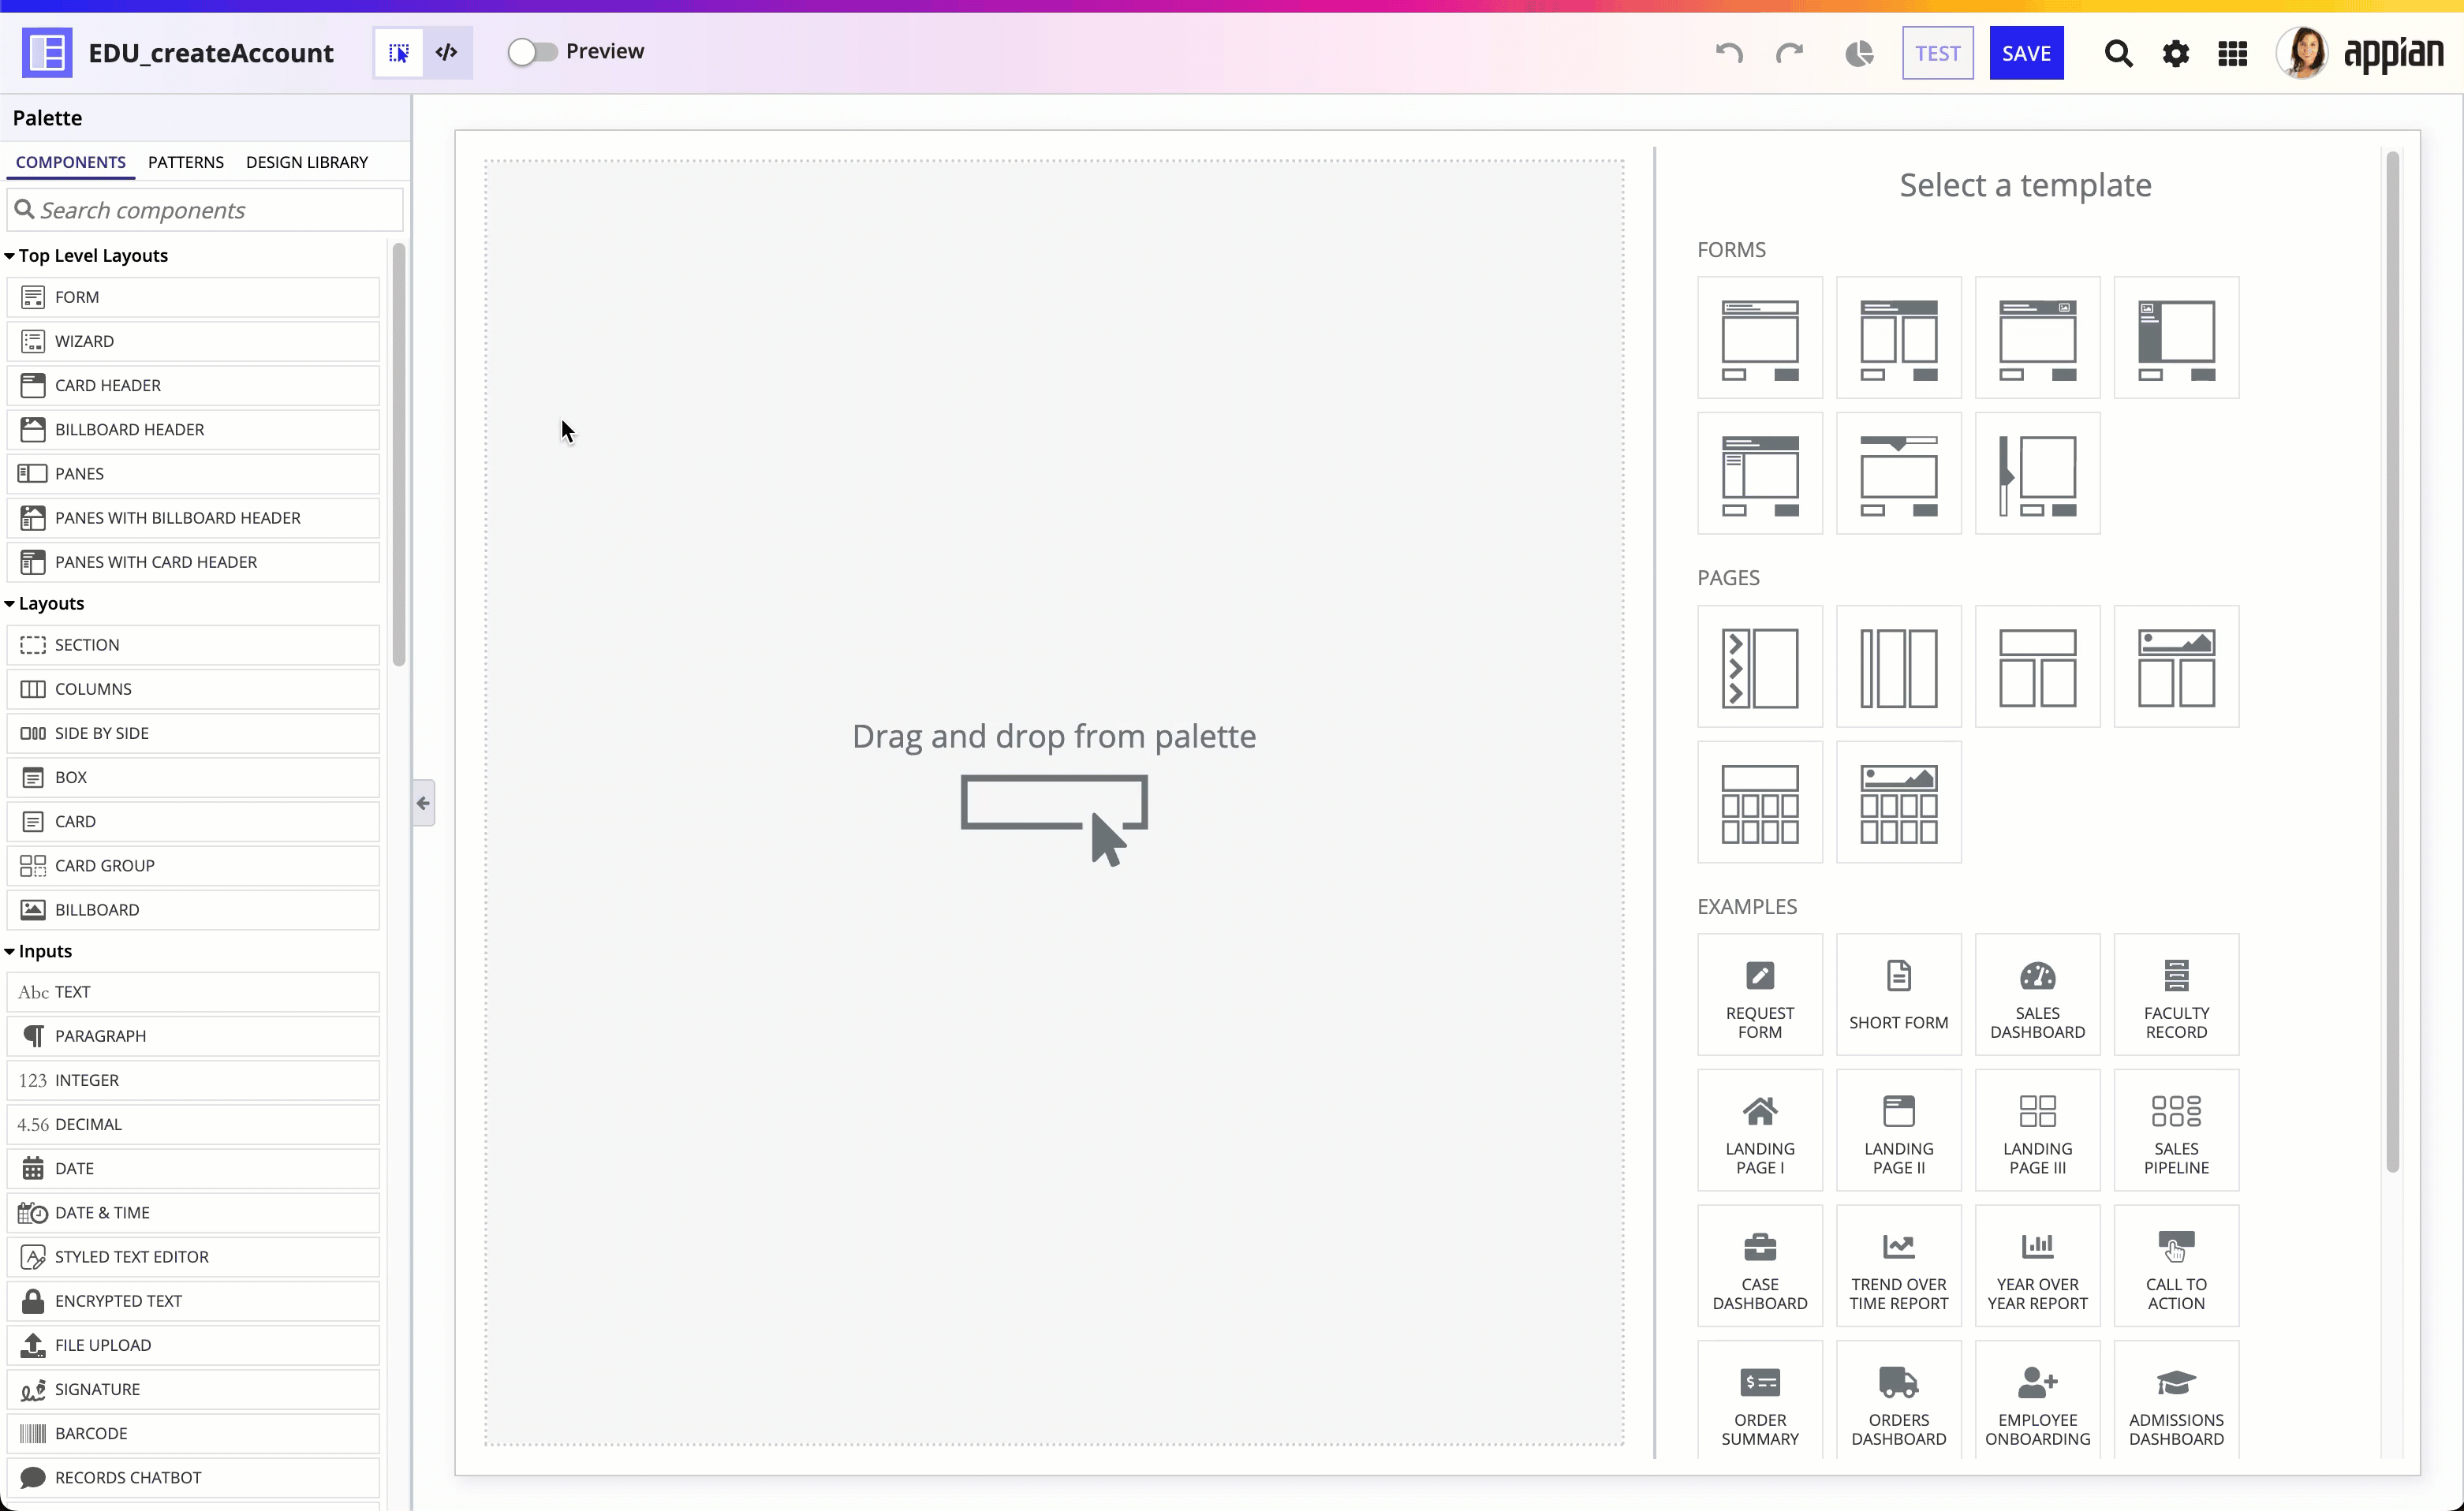The image size is (2464, 1511).
Task: Select the Request Form example template
Action: click(1760, 994)
